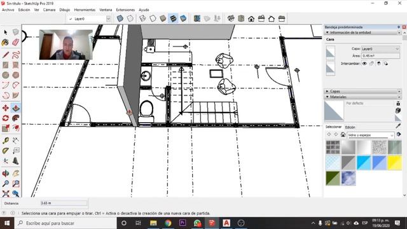This screenshot has height=229, width=407.
Task: Select the Rectangle tool
Action: [x=6, y=65]
